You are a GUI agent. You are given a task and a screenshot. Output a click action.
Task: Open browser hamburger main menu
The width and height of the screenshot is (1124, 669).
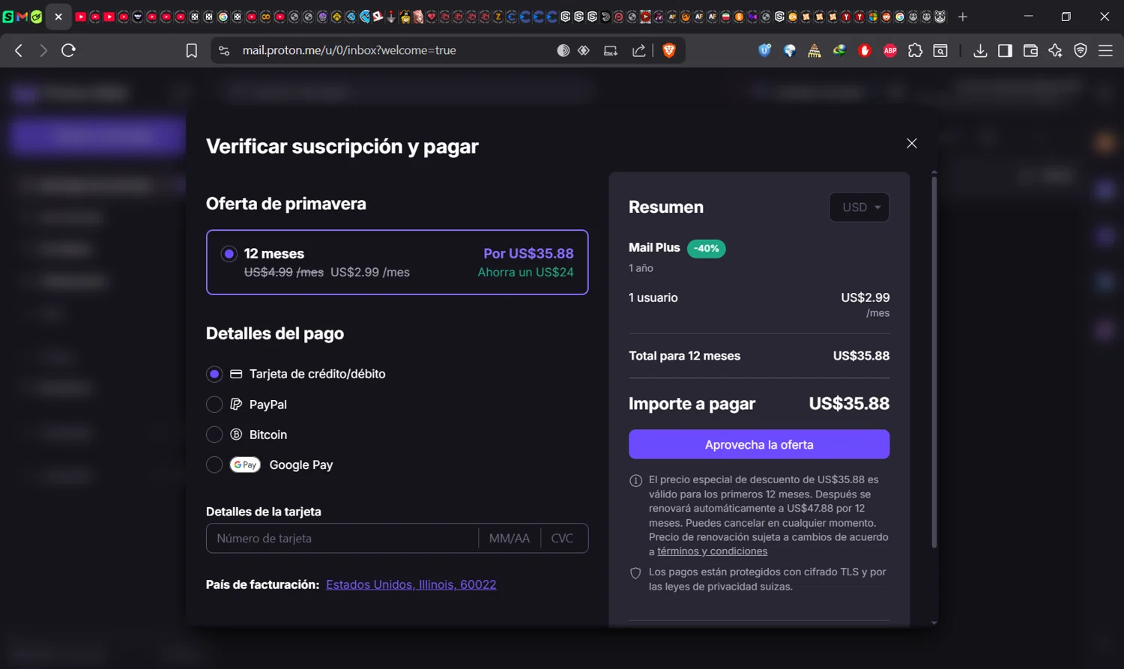coord(1106,50)
